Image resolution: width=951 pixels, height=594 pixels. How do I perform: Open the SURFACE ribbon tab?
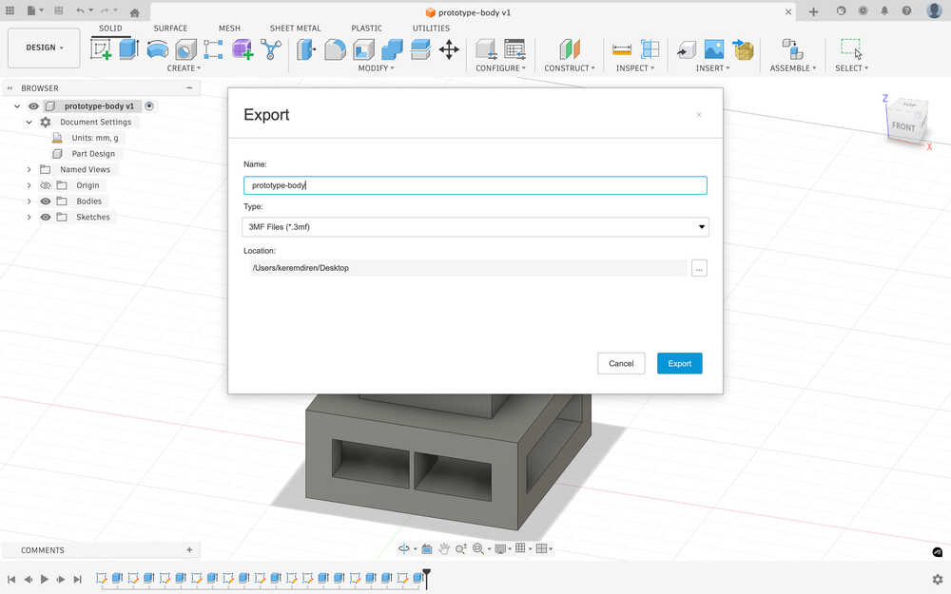pos(170,29)
